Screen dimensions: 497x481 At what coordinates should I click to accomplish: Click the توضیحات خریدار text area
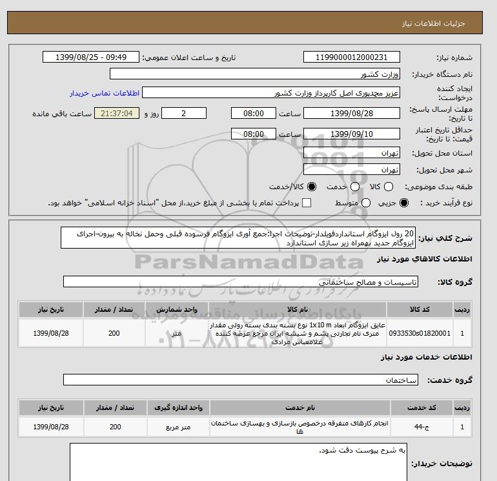coord(238,462)
